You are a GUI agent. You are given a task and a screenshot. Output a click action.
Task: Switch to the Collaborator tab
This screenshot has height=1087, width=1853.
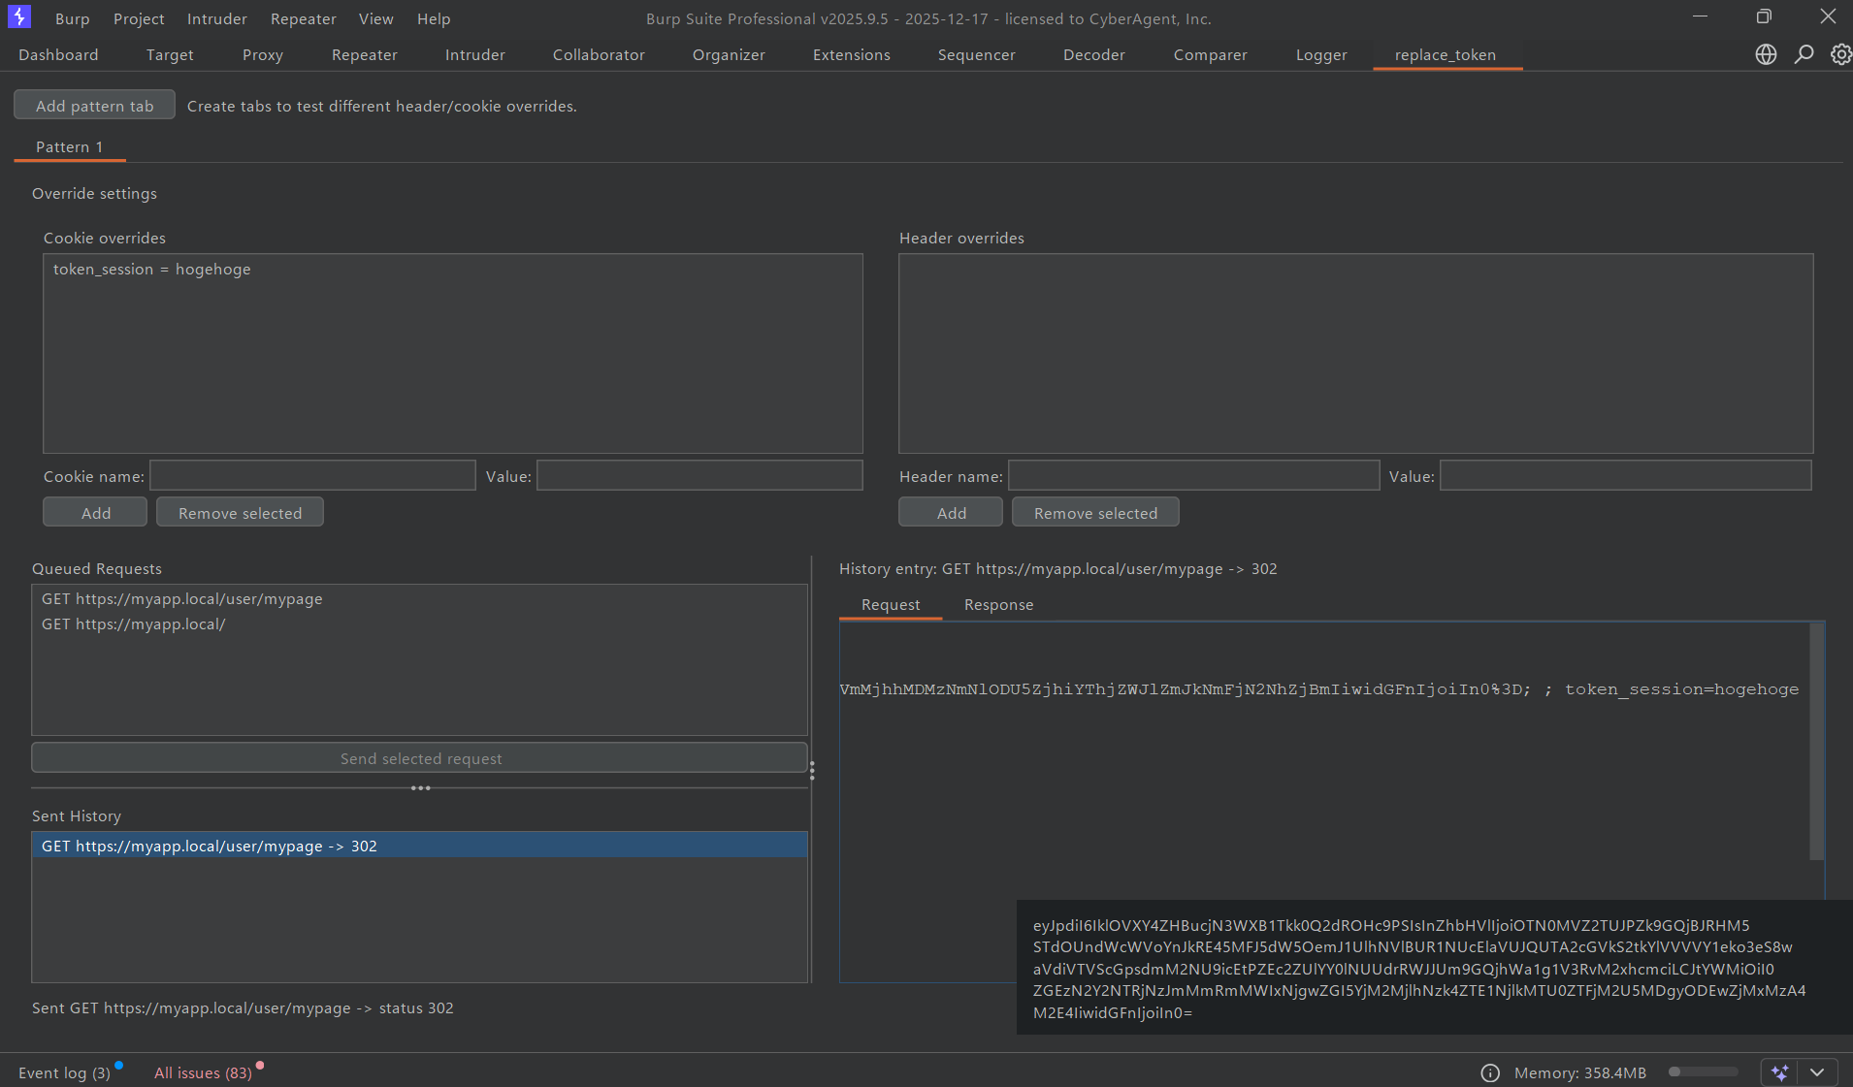click(x=599, y=54)
